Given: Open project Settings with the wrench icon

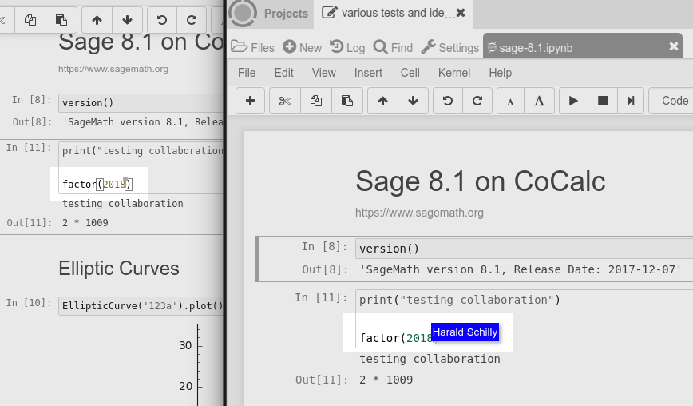Looking at the screenshot, I should coord(449,47).
